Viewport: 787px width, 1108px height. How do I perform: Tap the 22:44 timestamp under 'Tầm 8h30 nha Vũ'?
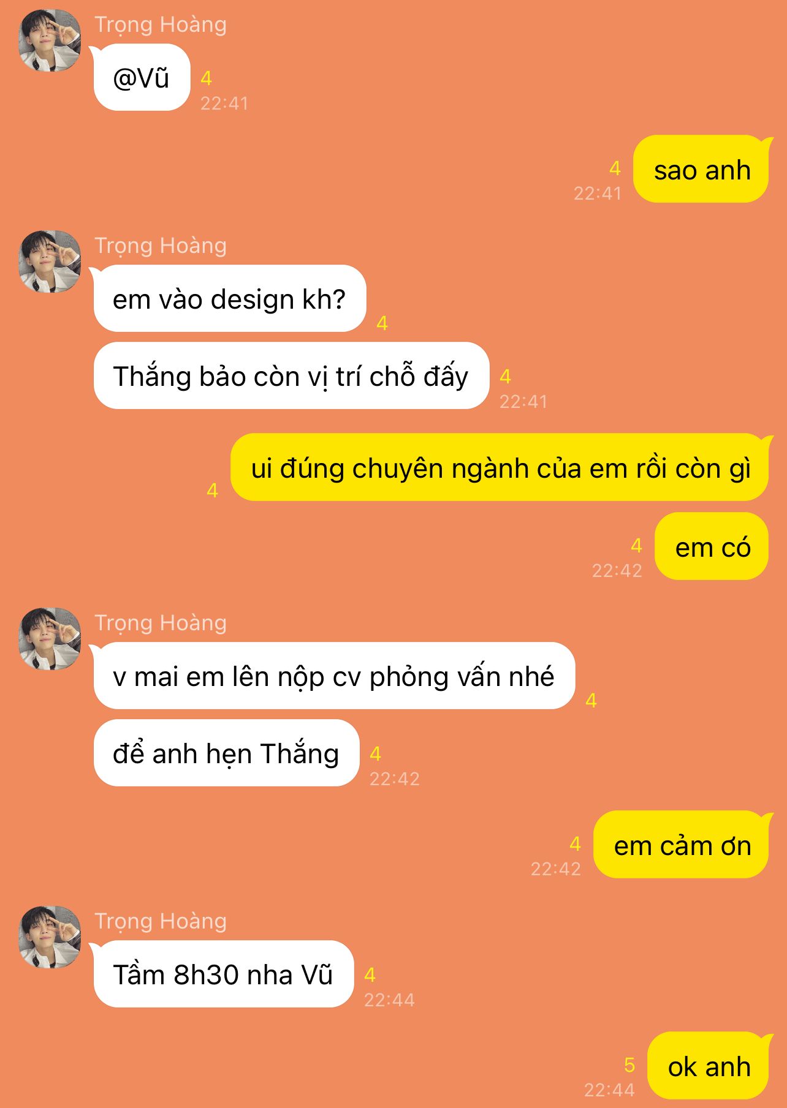pyautogui.click(x=389, y=1000)
